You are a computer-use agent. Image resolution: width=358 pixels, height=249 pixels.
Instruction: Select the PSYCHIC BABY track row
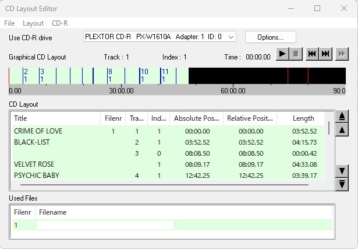(38, 176)
